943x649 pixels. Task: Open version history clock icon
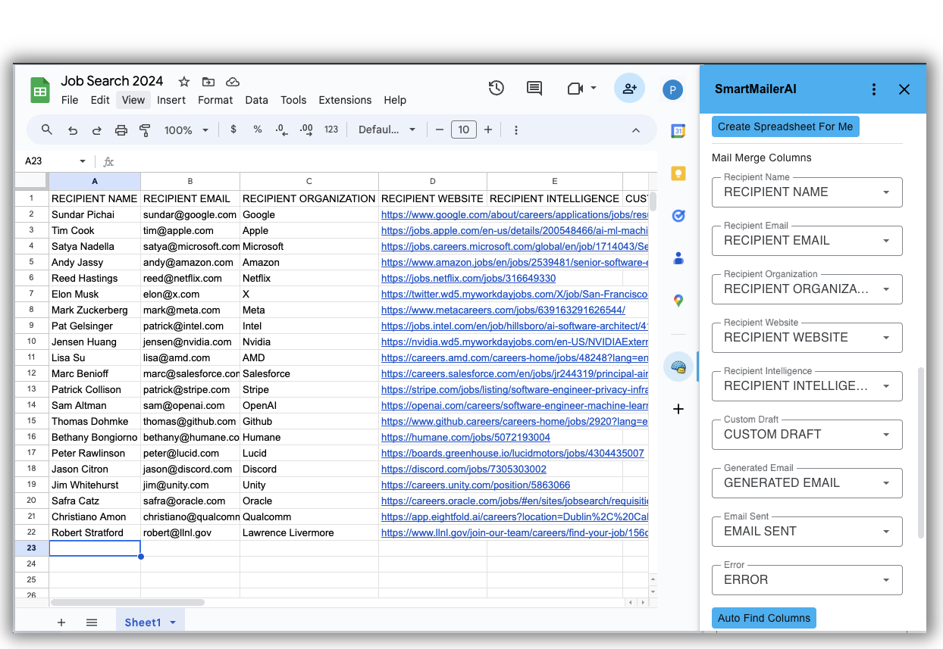coord(496,89)
